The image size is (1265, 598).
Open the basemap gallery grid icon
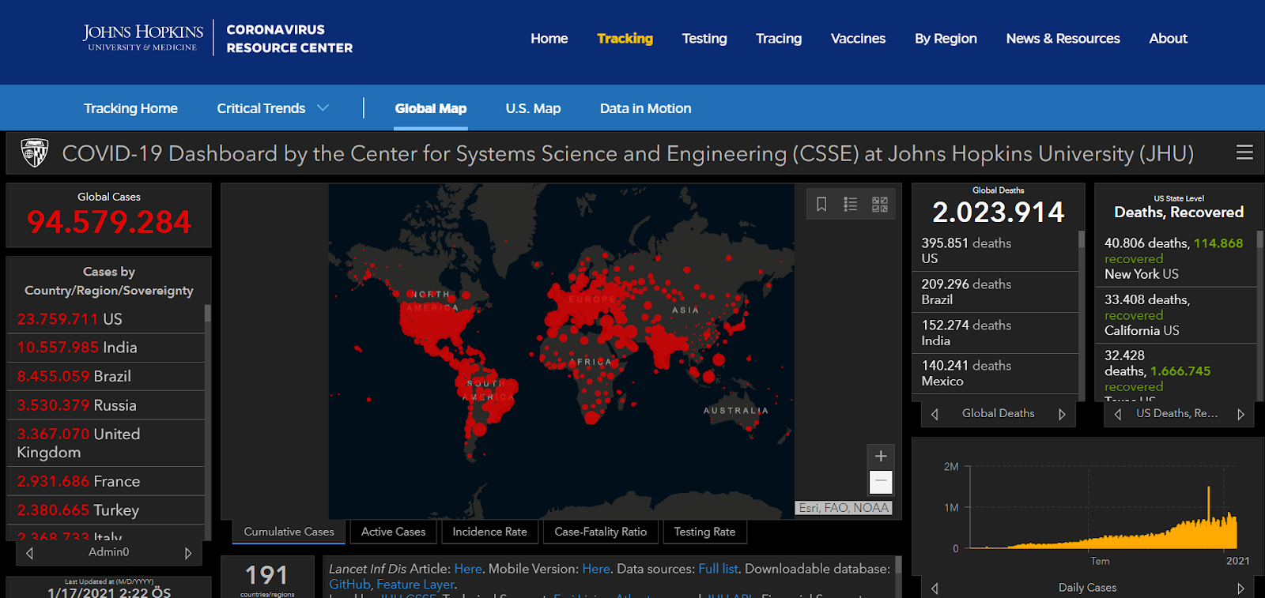pyautogui.click(x=880, y=205)
